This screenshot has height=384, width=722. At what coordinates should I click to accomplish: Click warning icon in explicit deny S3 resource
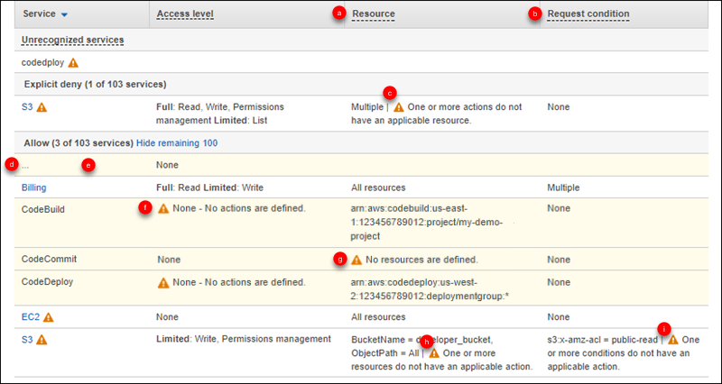click(399, 107)
